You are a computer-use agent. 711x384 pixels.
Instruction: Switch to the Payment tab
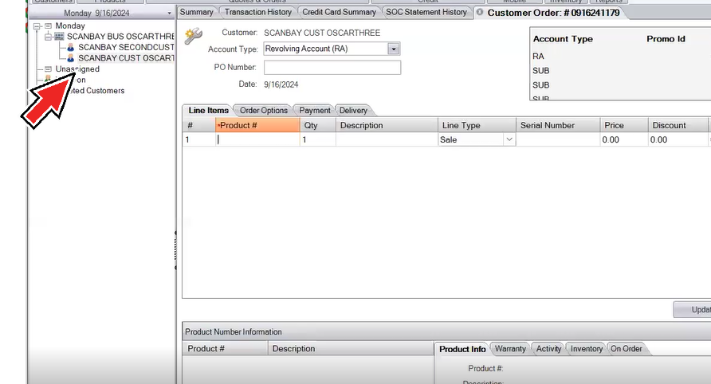pyautogui.click(x=315, y=111)
